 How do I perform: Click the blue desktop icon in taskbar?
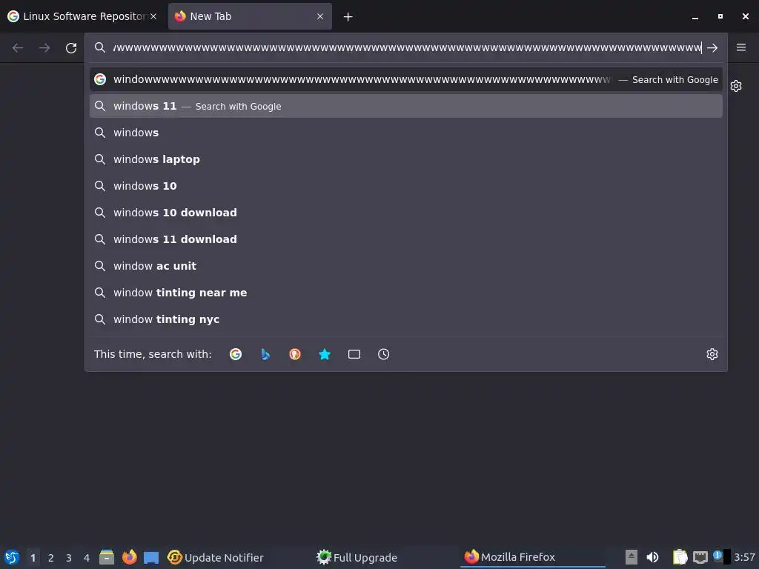(x=151, y=558)
